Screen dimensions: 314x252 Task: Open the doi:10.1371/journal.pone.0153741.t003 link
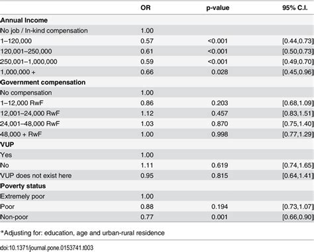(x=46, y=248)
